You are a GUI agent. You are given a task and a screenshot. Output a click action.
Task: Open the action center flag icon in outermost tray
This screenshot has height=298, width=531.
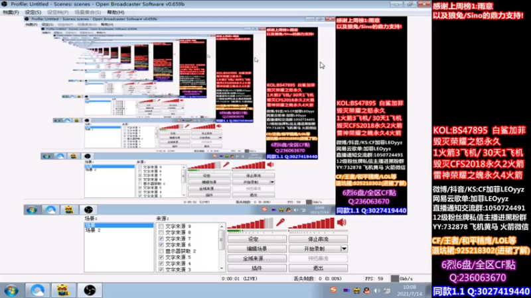[387, 291]
